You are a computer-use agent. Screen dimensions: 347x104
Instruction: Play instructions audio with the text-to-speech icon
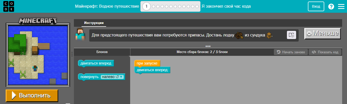(292, 35)
